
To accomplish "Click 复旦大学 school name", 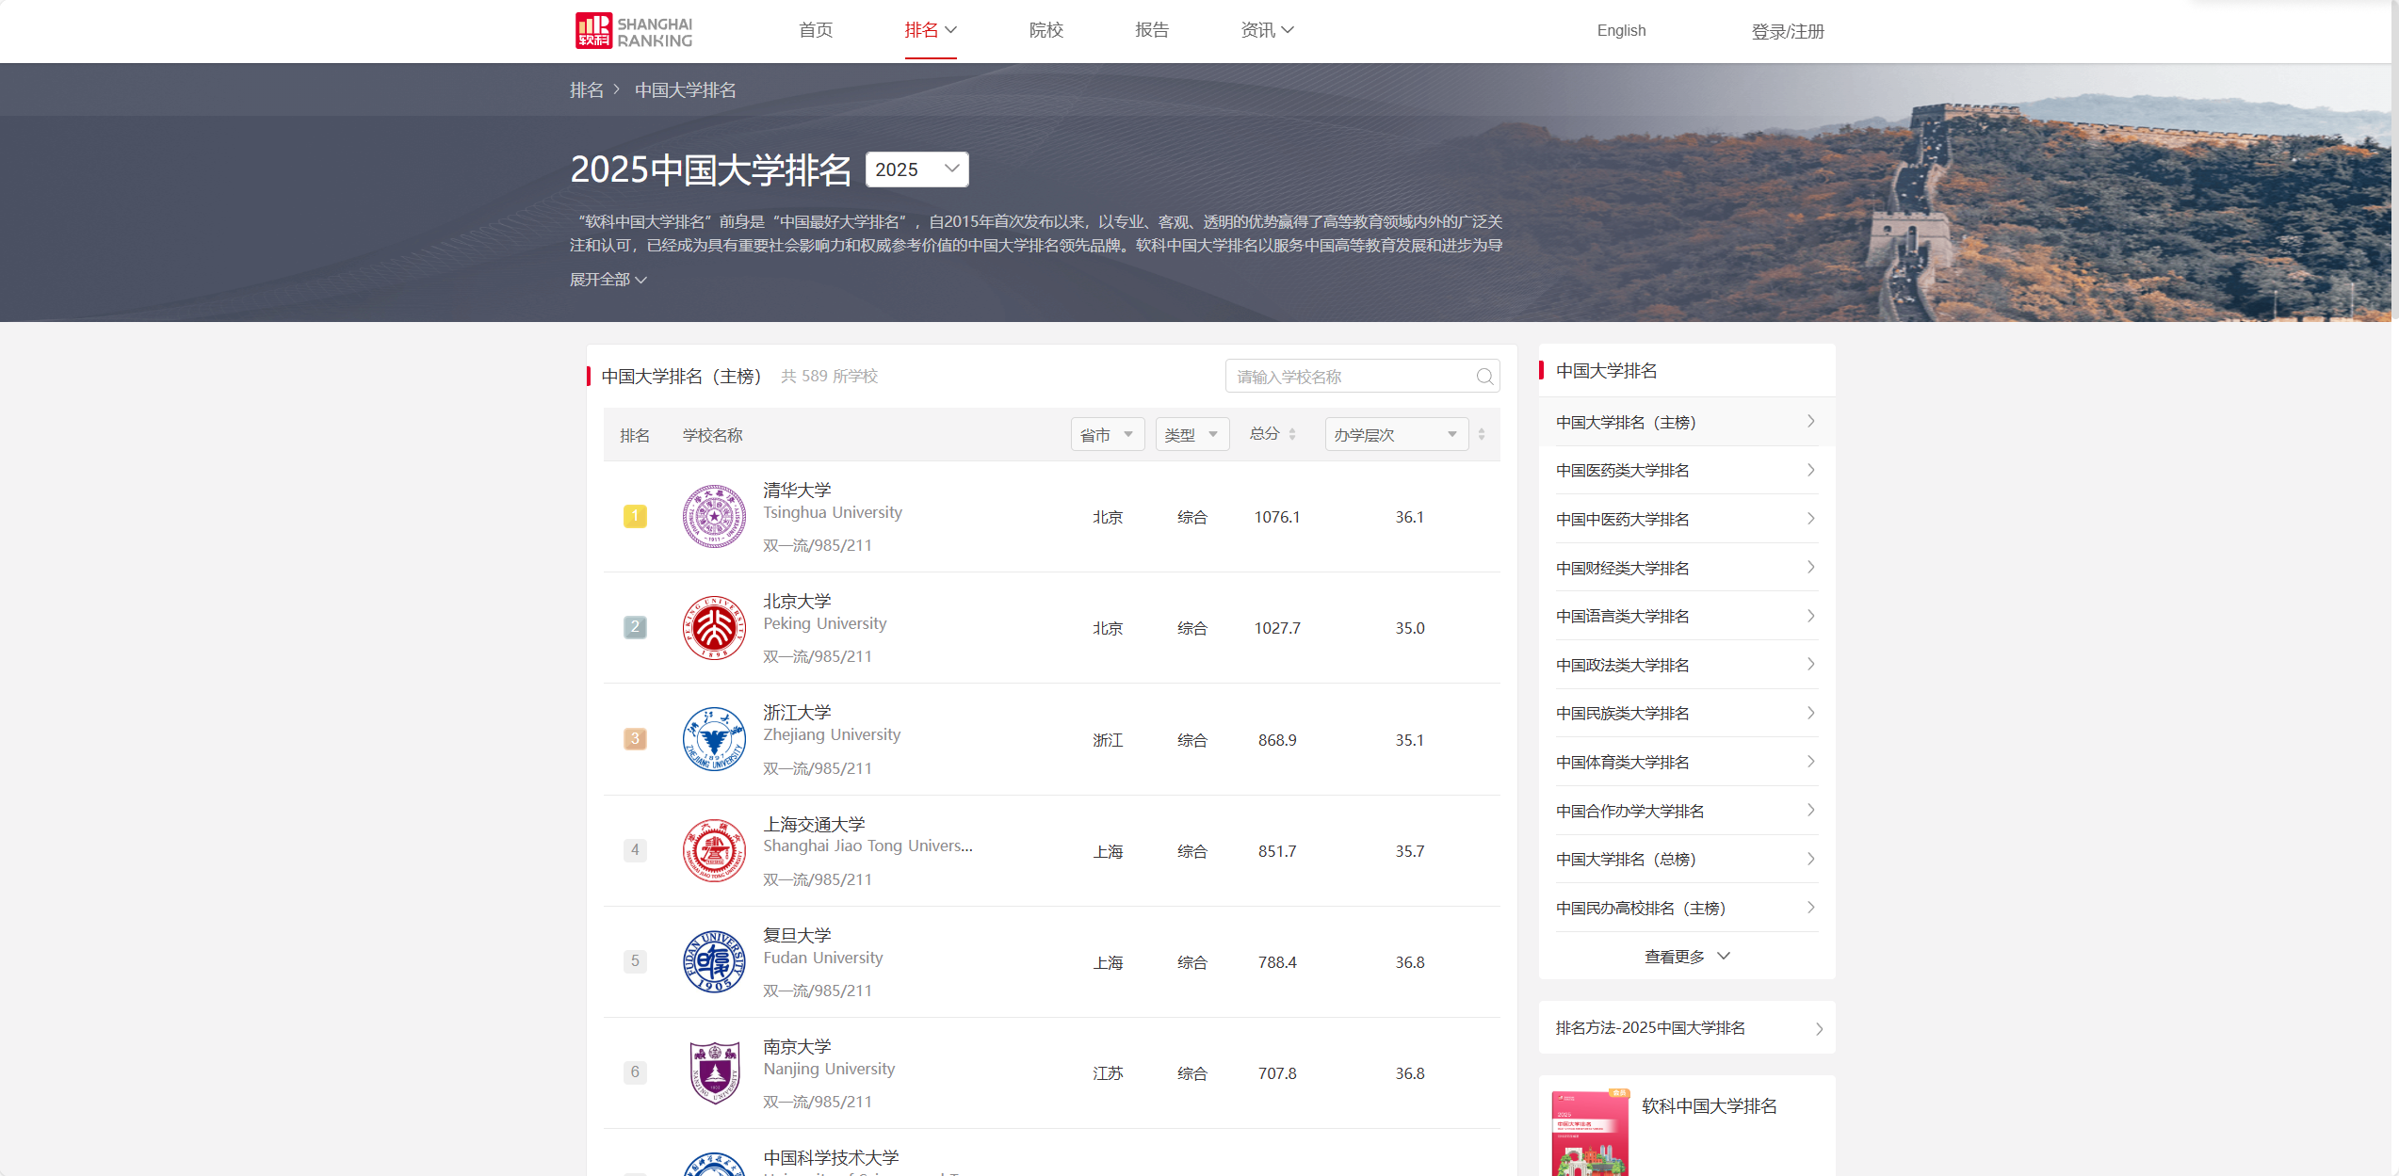I will click(797, 935).
